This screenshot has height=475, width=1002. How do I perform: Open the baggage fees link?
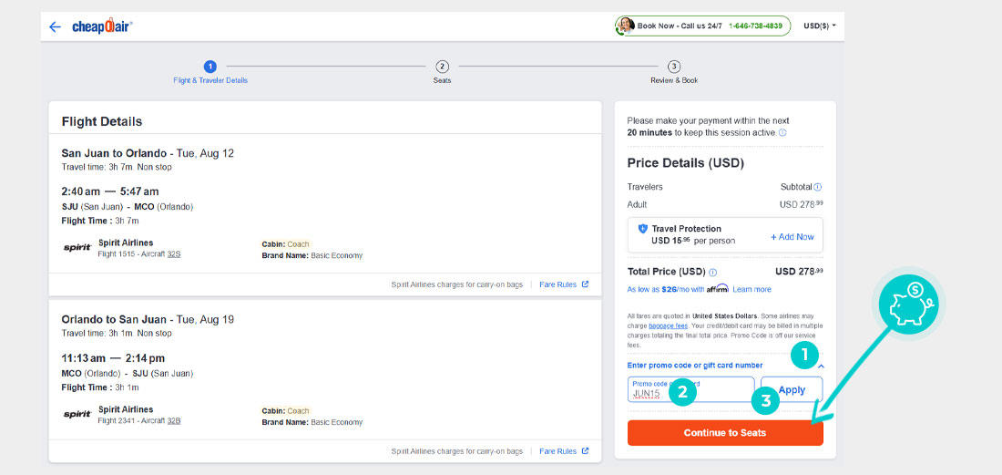[x=667, y=325]
